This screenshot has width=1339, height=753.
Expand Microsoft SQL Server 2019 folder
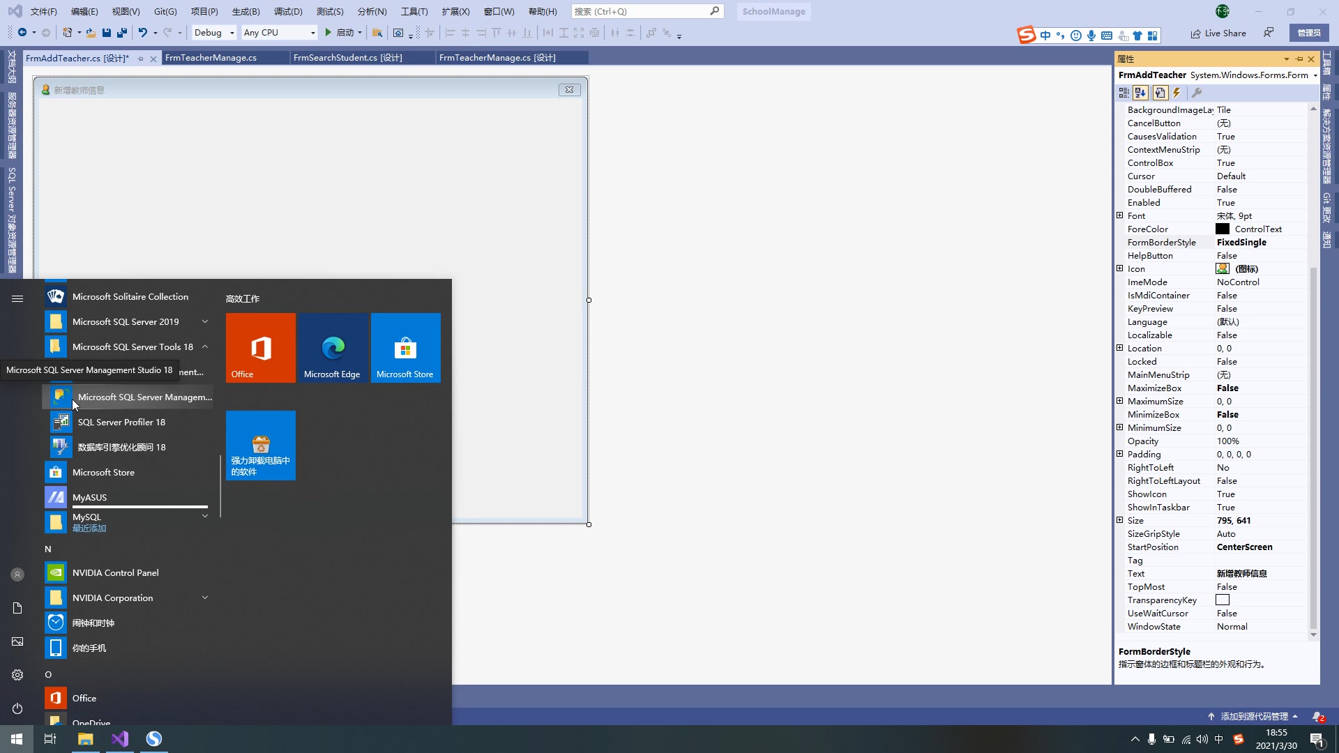(x=126, y=322)
